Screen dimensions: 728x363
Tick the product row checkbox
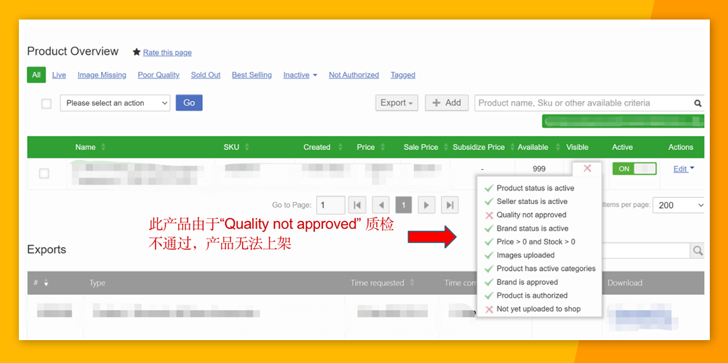pos(44,173)
